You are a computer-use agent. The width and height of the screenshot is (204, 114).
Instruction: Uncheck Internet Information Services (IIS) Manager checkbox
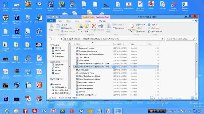tap(75, 67)
